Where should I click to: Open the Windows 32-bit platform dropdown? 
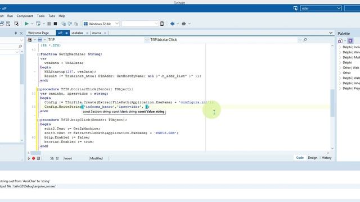click(101, 24)
